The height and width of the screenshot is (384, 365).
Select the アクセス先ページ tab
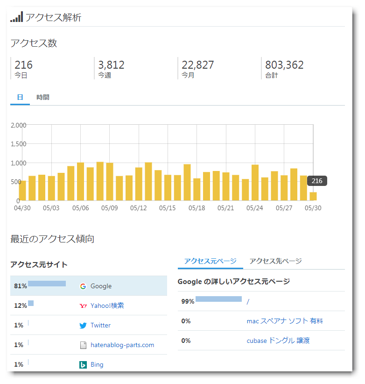[x=276, y=261]
